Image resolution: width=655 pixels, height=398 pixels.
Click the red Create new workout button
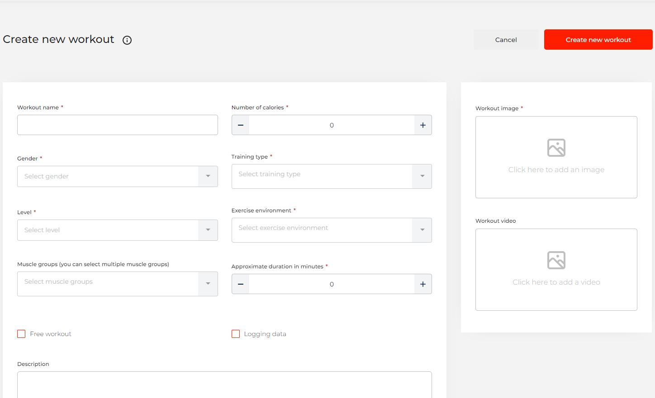(x=598, y=40)
